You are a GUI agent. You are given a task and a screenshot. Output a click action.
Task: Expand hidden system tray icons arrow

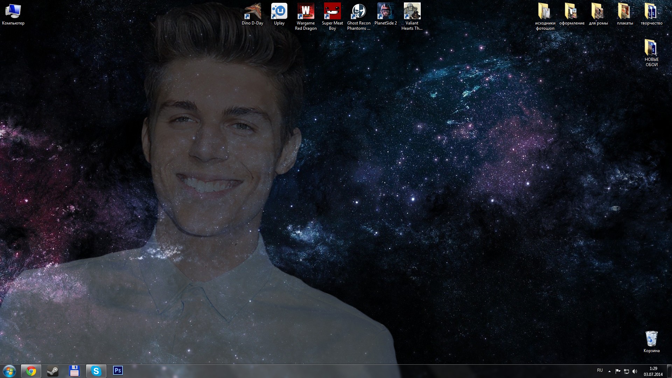coord(609,371)
